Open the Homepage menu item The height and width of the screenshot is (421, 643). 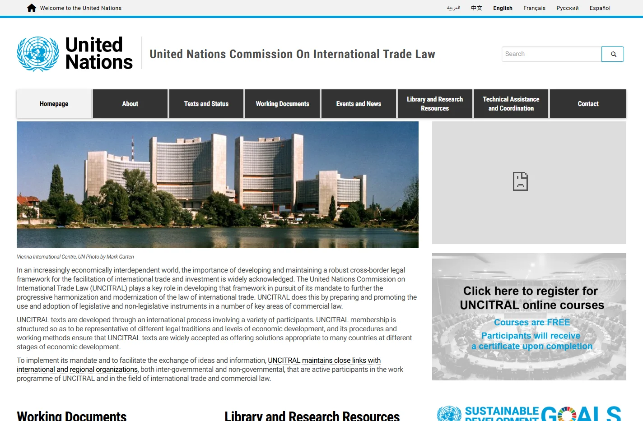54,104
